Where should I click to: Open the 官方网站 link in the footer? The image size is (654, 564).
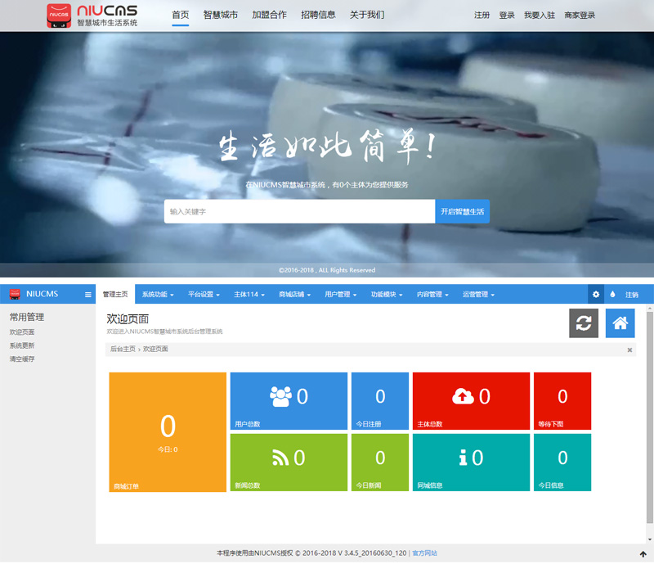pos(424,553)
